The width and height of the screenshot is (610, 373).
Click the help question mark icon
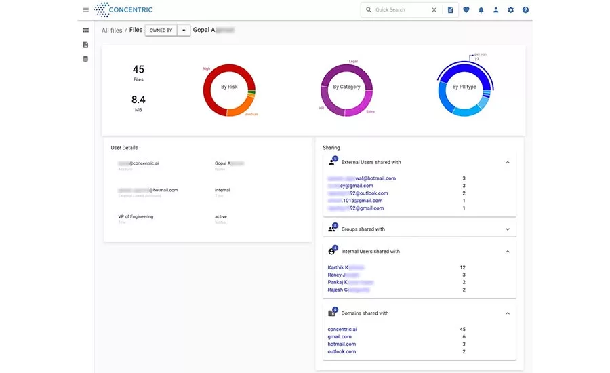[x=526, y=10]
